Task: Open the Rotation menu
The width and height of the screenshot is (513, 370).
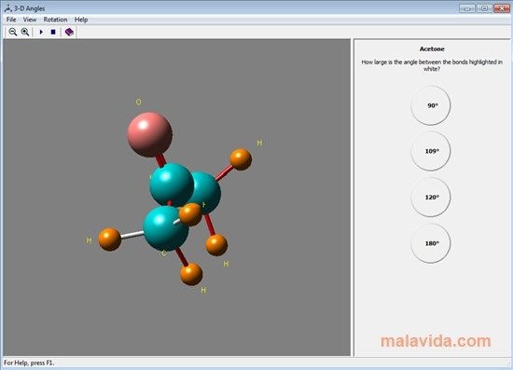Action: click(55, 20)
